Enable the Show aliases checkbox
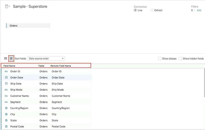The image size is (205, 130). (x=160, y=59)
